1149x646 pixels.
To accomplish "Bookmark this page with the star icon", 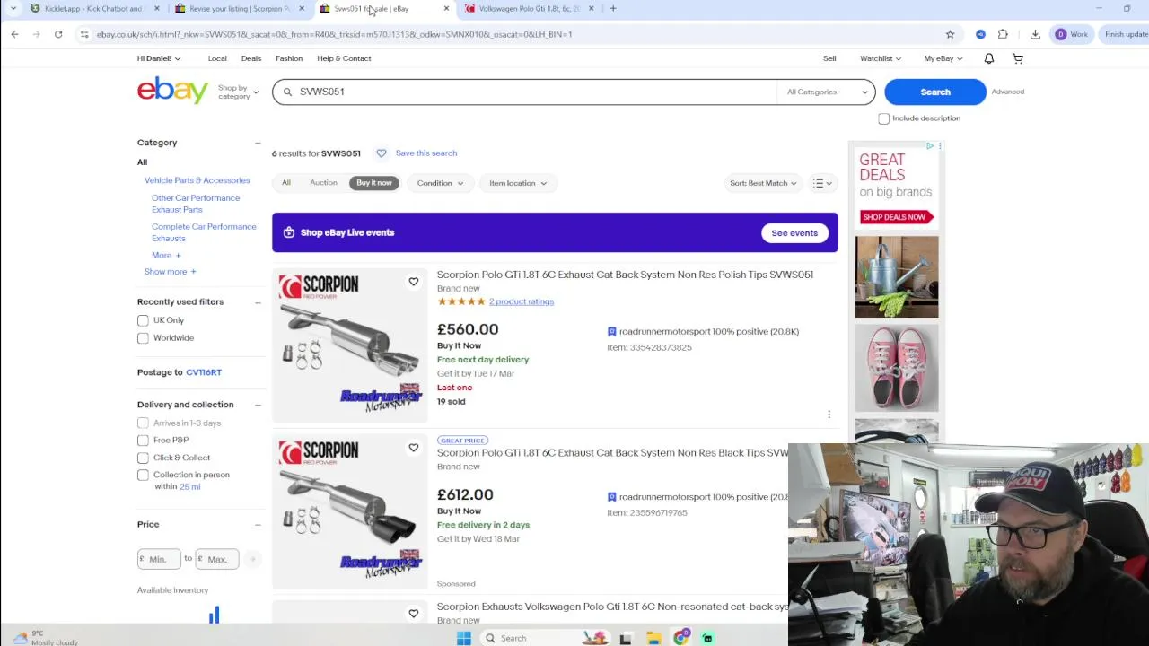I will 950,34.
